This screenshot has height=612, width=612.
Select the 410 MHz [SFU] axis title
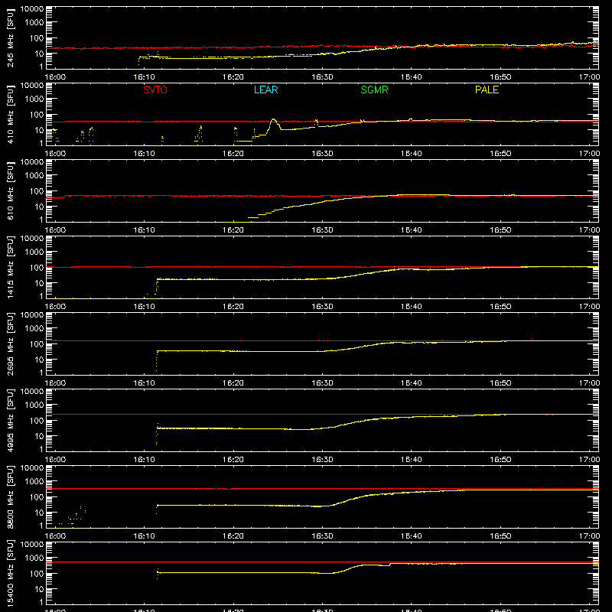coord(11,115)
